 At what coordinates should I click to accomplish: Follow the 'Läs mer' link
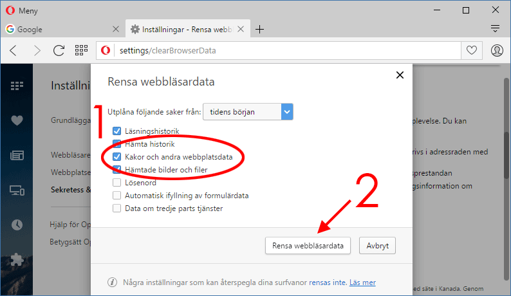pos(363,282)
